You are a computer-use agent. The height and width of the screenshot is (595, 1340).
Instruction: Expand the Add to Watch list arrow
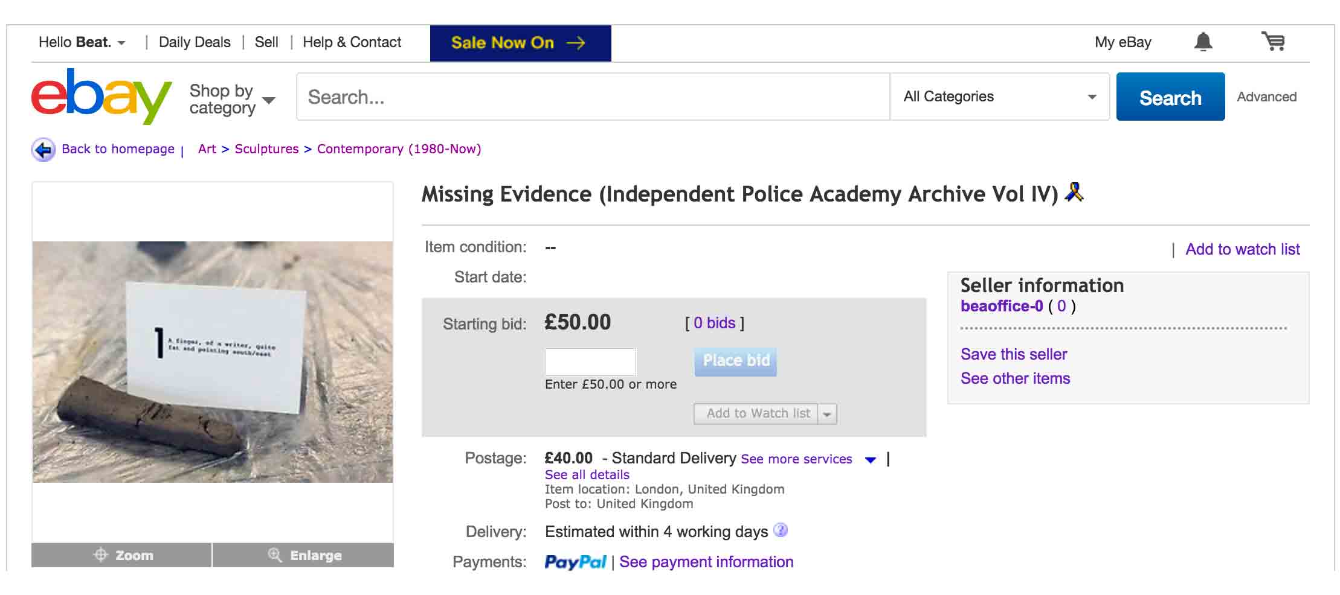(827, 414)
